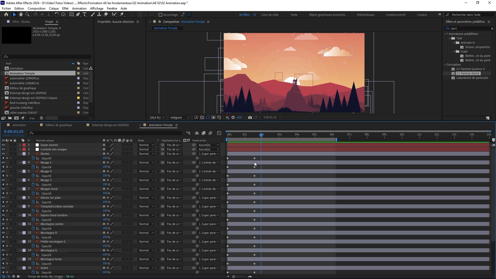Show more workspaces with double chevron
Viewport: 496px width, 279px height.
(439, 14)
